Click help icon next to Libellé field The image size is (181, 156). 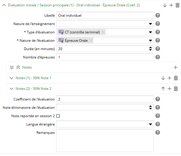(x=158, y=16)
